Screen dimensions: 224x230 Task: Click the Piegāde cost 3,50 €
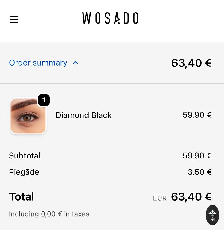199,172
